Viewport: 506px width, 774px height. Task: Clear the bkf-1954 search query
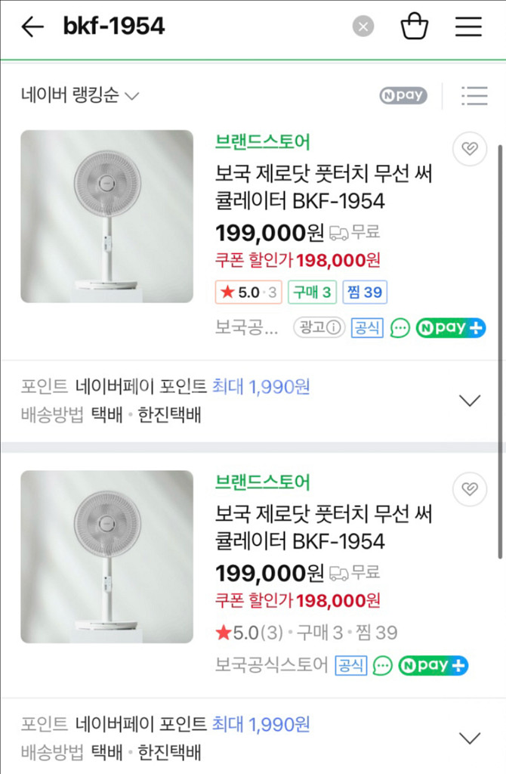coord(363,26)
